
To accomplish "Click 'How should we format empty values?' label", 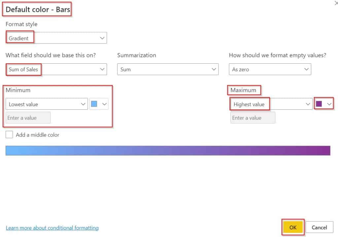I will [277, 55].
